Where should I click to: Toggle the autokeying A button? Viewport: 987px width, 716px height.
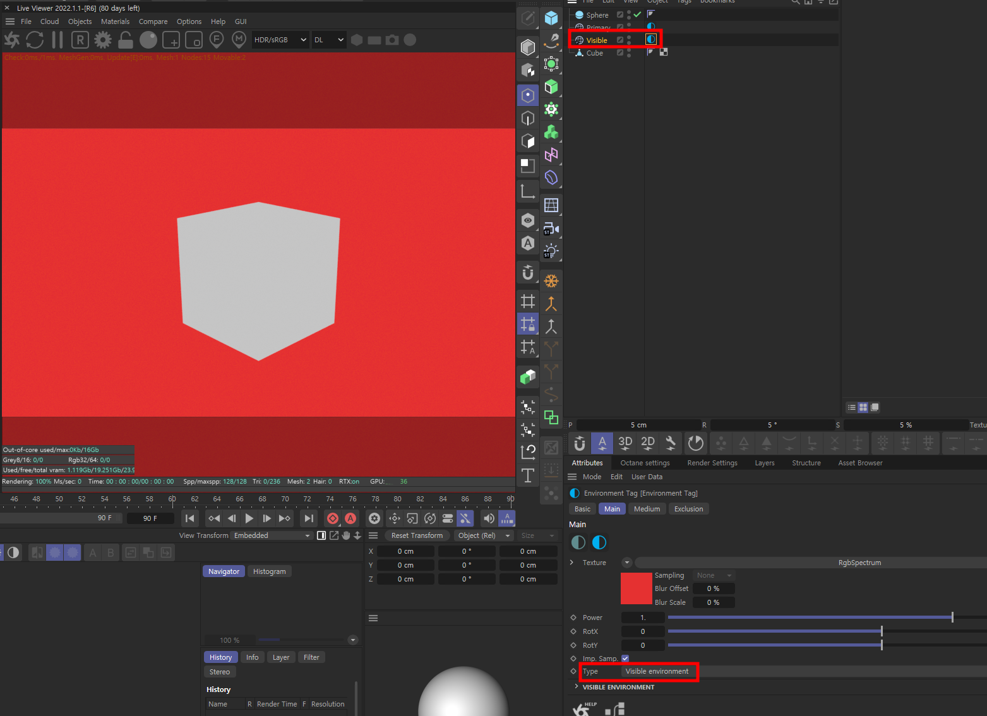click(350, 518)
